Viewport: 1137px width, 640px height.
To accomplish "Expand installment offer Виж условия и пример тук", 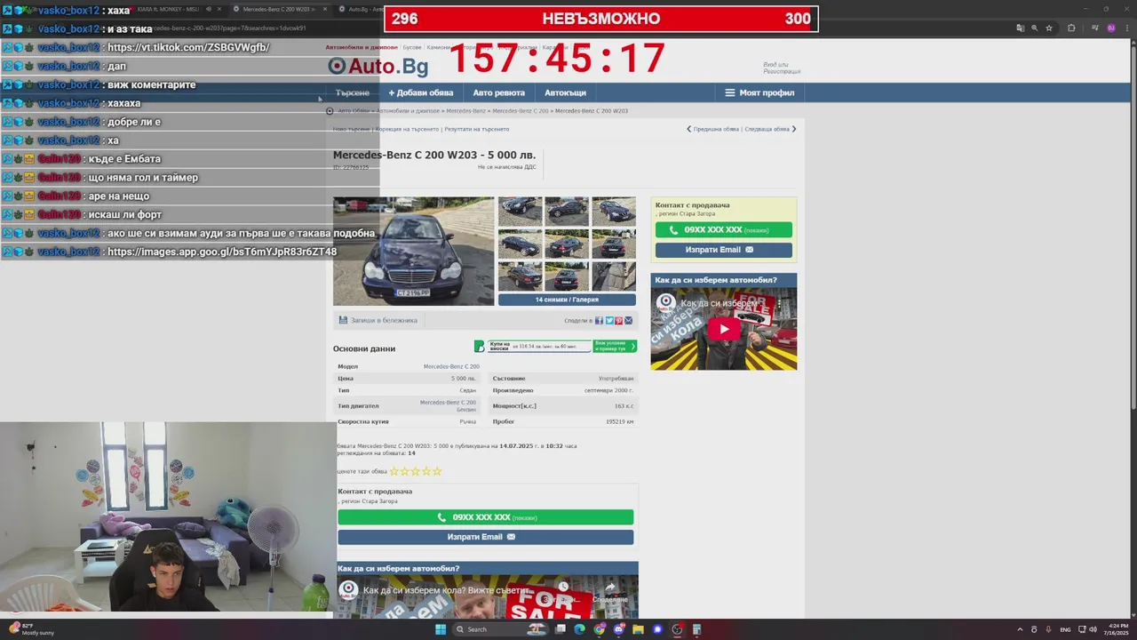I will click(x=615, y=346).
